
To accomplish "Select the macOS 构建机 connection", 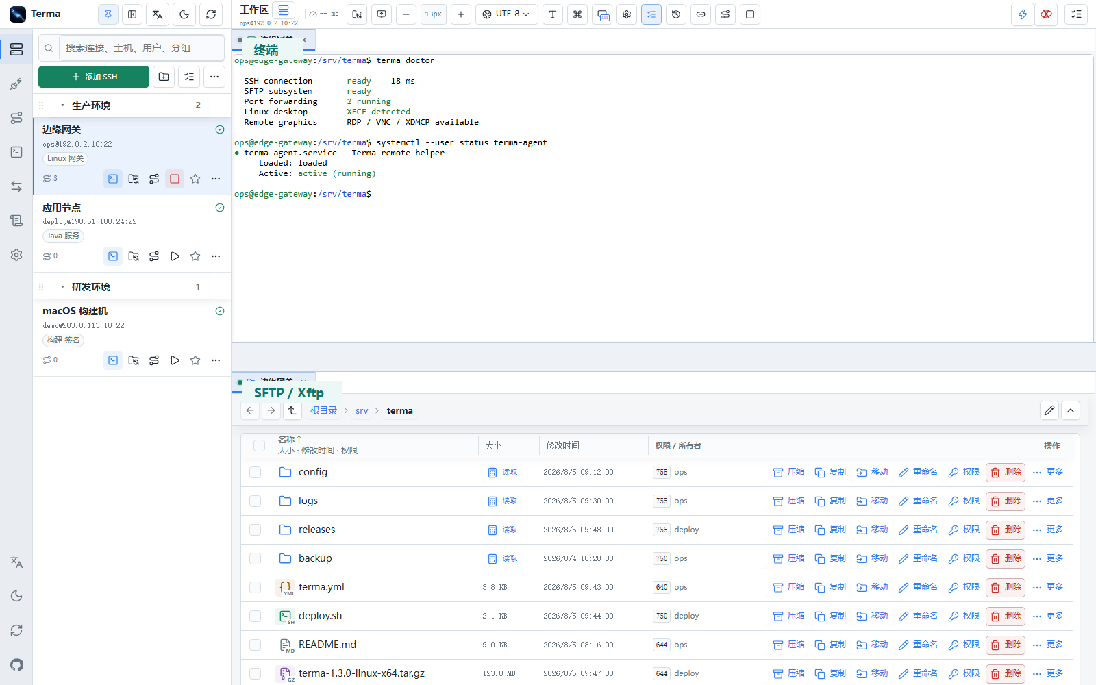I will [x=132, y=338].
